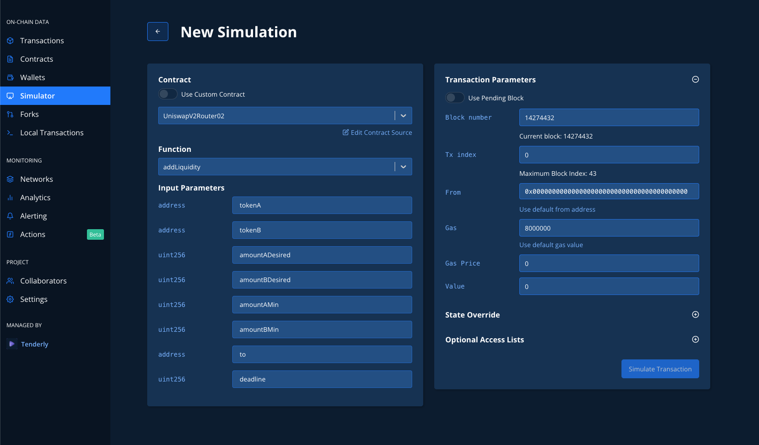Click the New Simulation heading

click(239, 32)
